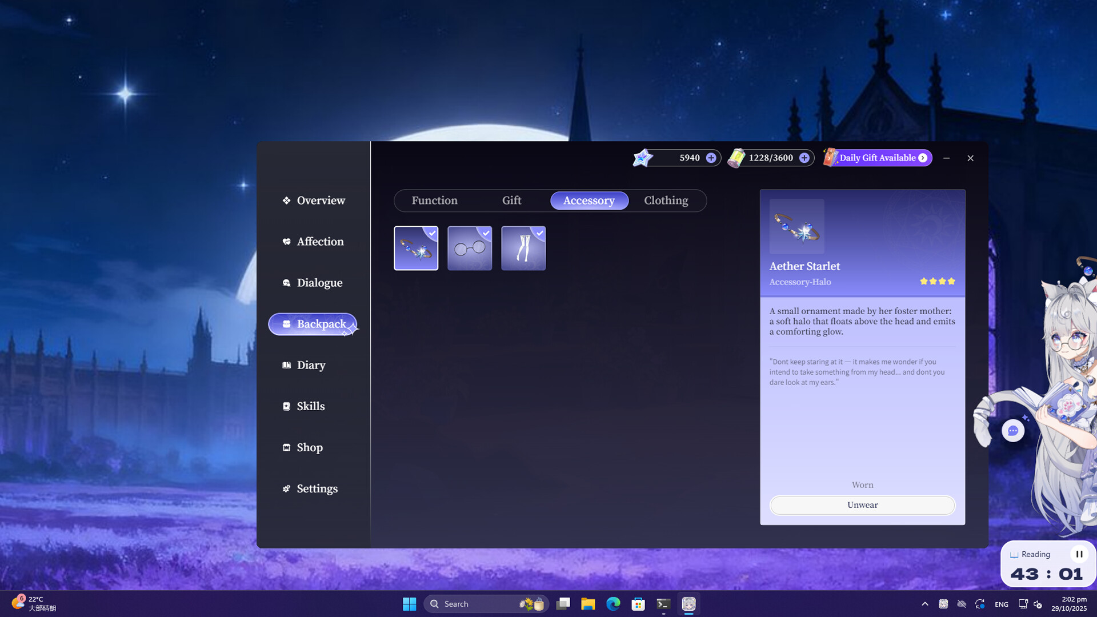This screenshot has width=1097, height=617.
Task: Select the Gift tab
Action: (x=511, y=201)
